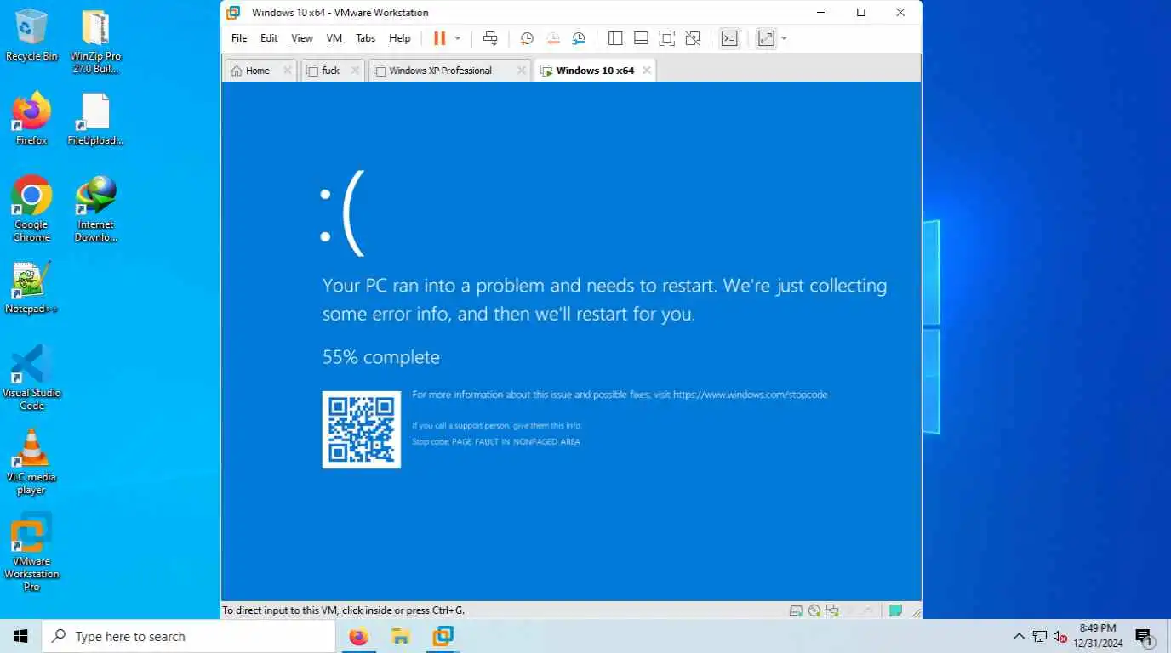Click the network adapter status icon
Image resolution: width=1171 pixels, height=653 pixels.
(x=832, y=610)
